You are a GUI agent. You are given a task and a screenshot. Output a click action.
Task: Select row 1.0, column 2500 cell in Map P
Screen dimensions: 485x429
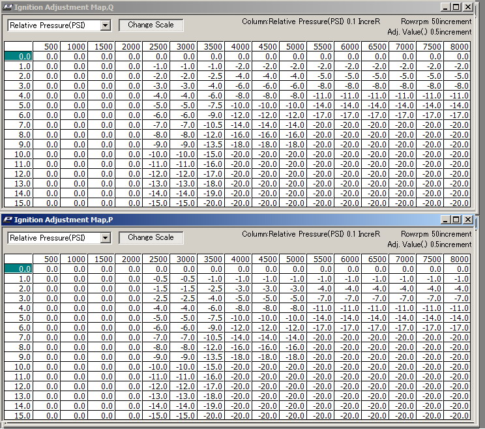(x=156, y=278)
